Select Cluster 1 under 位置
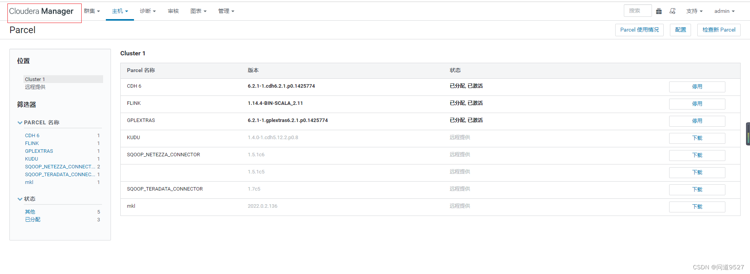The image size is (750, 274). click(63, 79)
